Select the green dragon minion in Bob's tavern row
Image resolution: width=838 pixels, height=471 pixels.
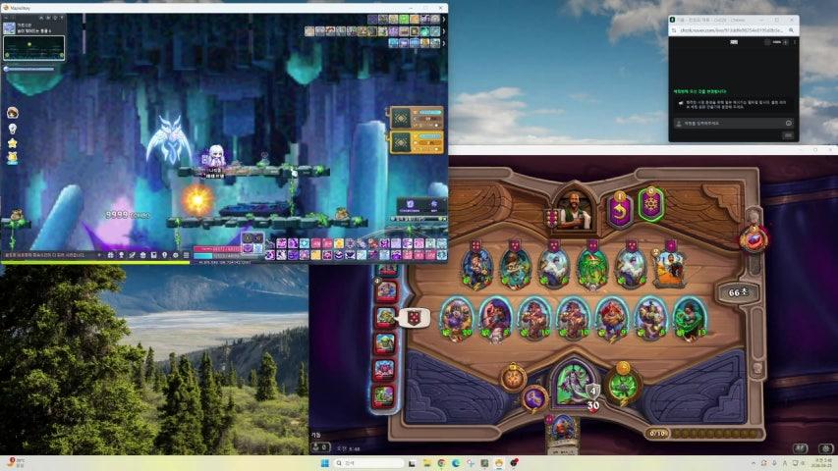click(x=592, y=267)
